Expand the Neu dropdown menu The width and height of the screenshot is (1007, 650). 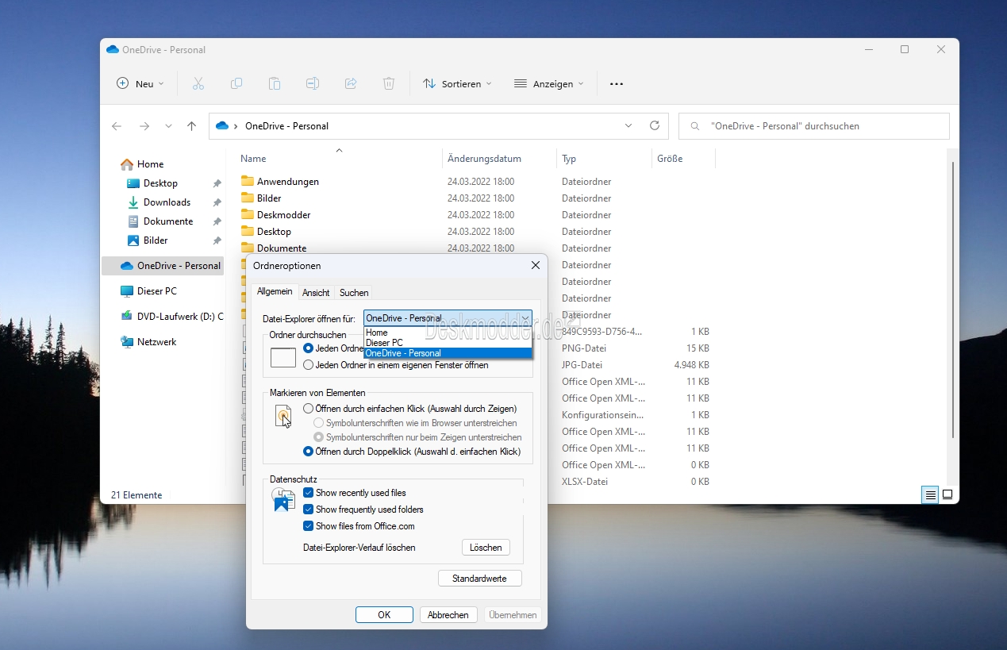coord(140,83)
